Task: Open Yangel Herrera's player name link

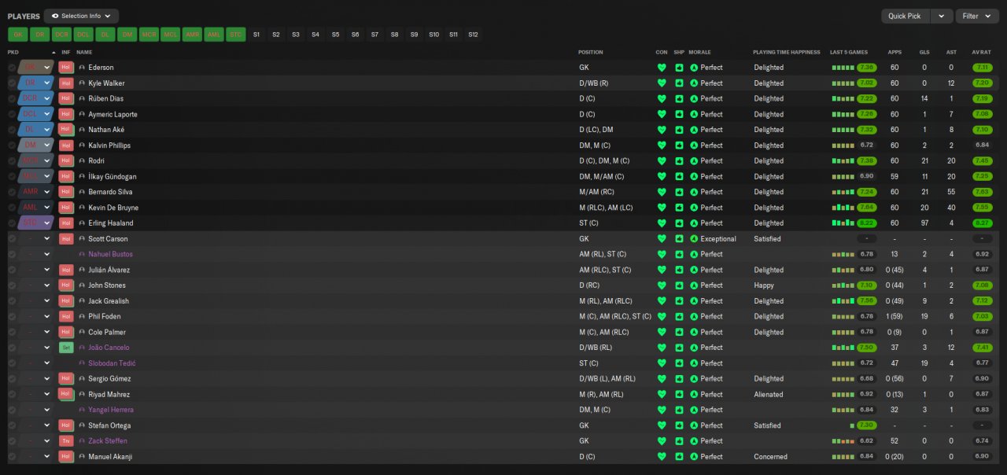Action: 111,410
